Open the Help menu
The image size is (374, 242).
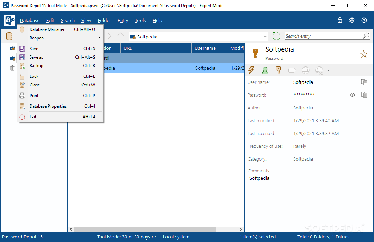point(157,21)
